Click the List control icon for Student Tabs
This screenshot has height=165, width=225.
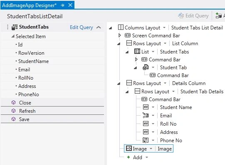(x=137, y=51)
